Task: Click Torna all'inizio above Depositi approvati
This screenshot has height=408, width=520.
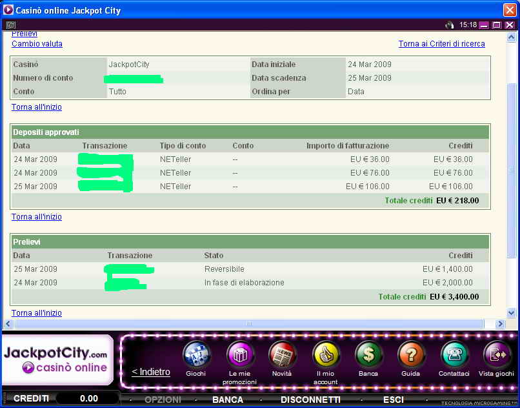Action: click(37, 107)
